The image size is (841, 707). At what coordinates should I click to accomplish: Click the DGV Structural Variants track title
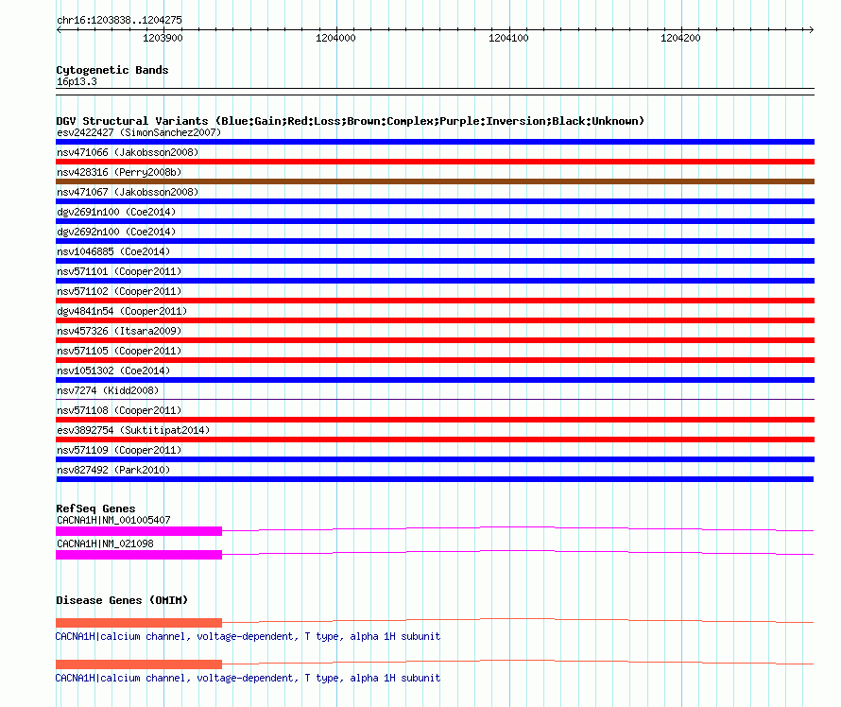[x=351, y=121]
